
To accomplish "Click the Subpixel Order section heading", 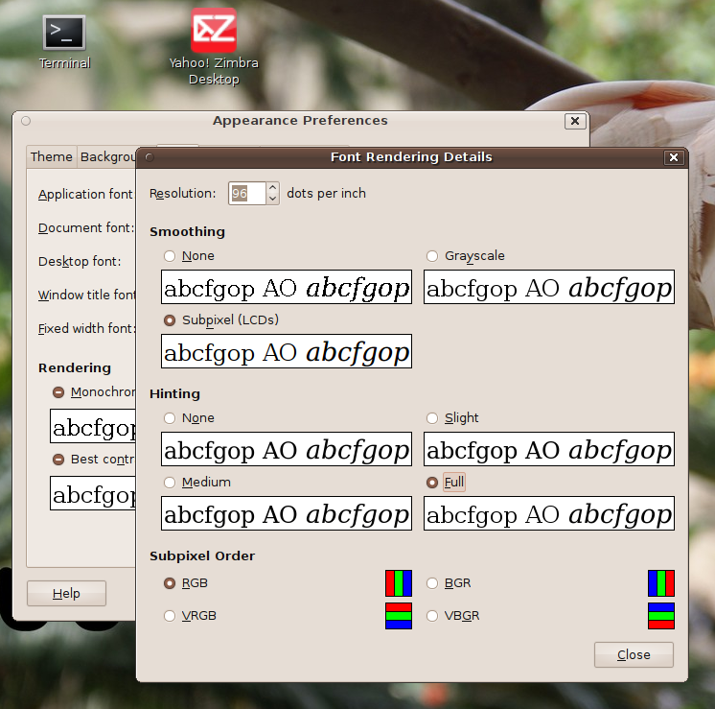I will click(202, 556).
